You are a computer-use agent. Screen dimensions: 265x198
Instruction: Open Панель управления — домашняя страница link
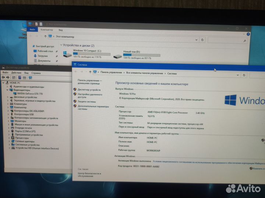pos(89,82)
